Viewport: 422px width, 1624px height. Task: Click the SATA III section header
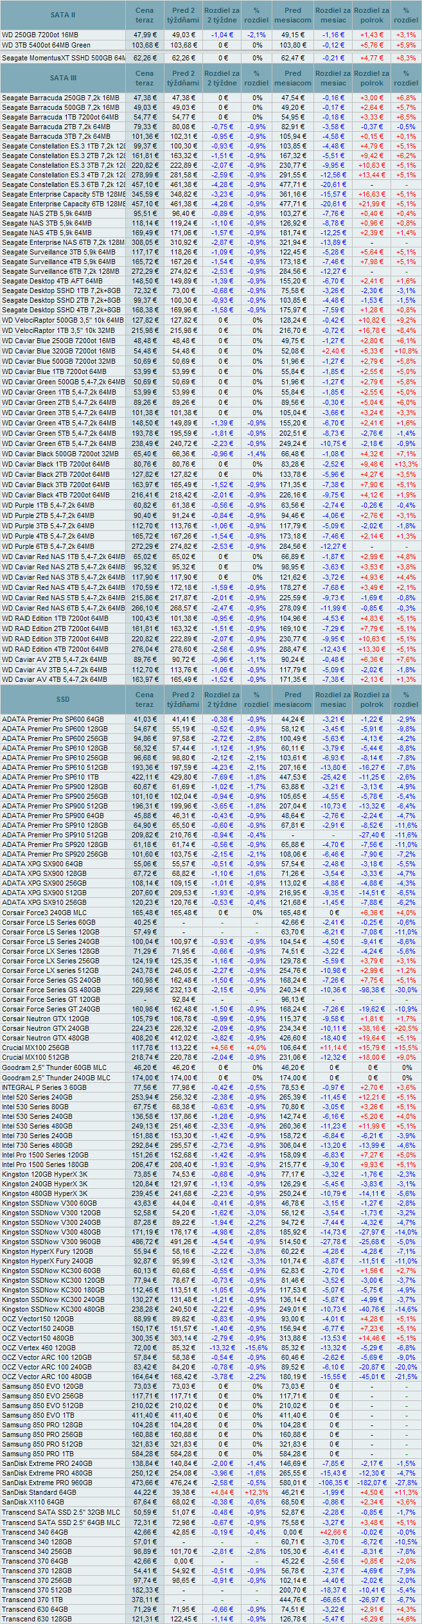pos(63,78)
